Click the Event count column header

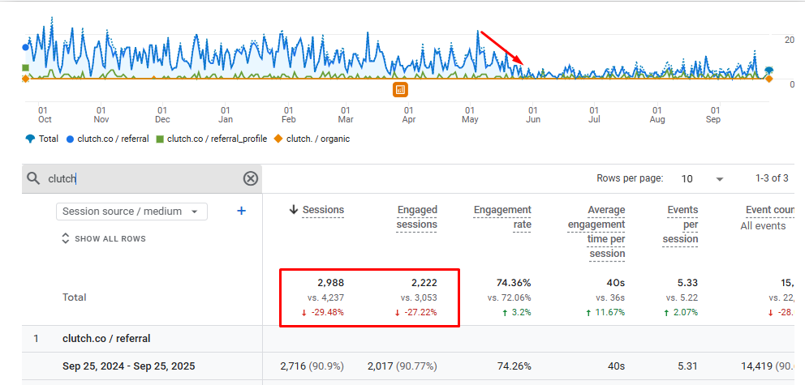click(769, 210)
